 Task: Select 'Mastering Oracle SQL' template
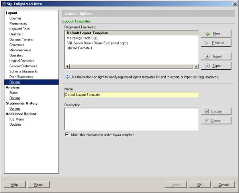click(x=82, y=38)
